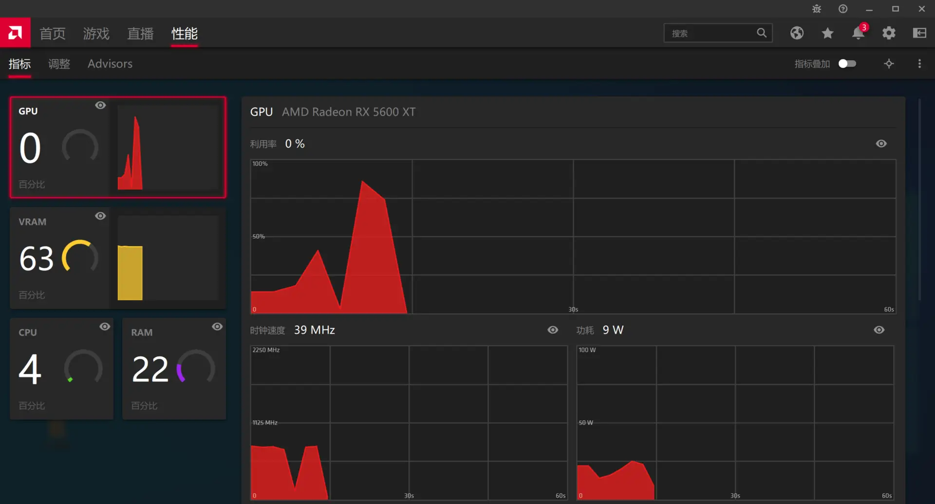Viewport: 935px width, 504px height.
Task: Click the 9 W power value
Action: 613,330
